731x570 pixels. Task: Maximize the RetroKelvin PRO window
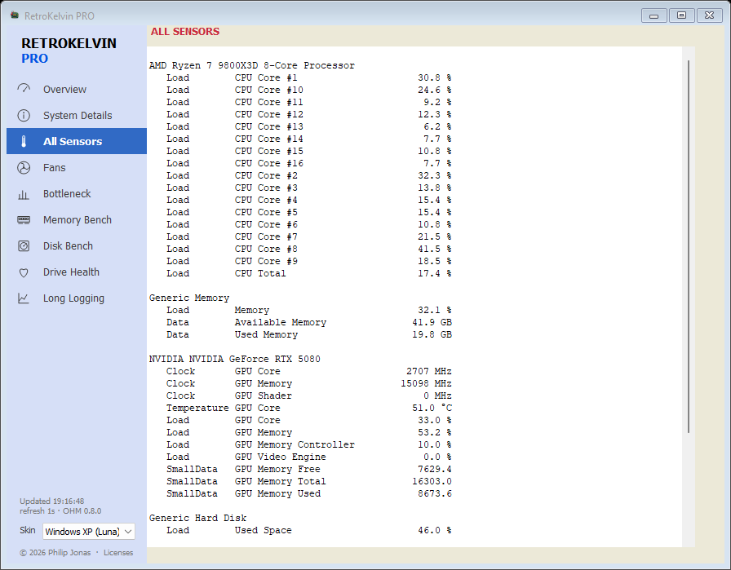(681, 15)
